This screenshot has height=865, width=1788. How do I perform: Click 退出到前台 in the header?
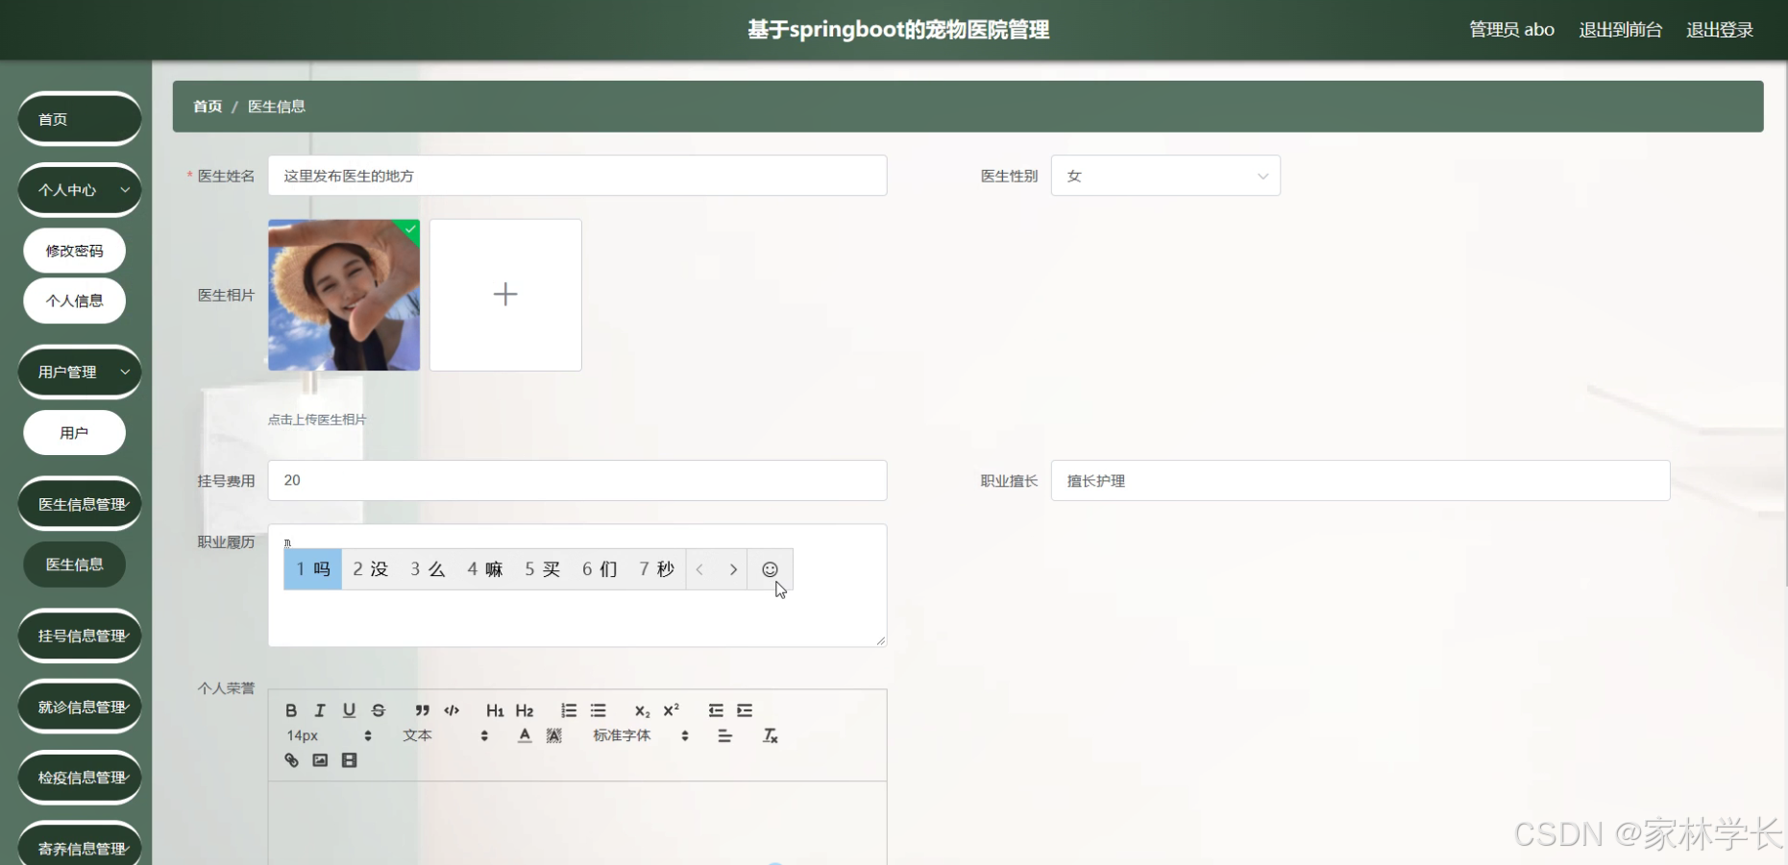pos(1620,30)
